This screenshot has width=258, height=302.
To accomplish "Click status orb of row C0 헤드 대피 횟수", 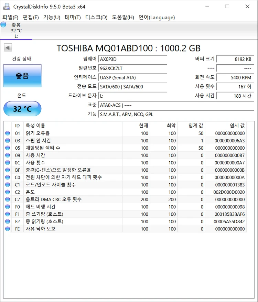I will tap(8, 177).
